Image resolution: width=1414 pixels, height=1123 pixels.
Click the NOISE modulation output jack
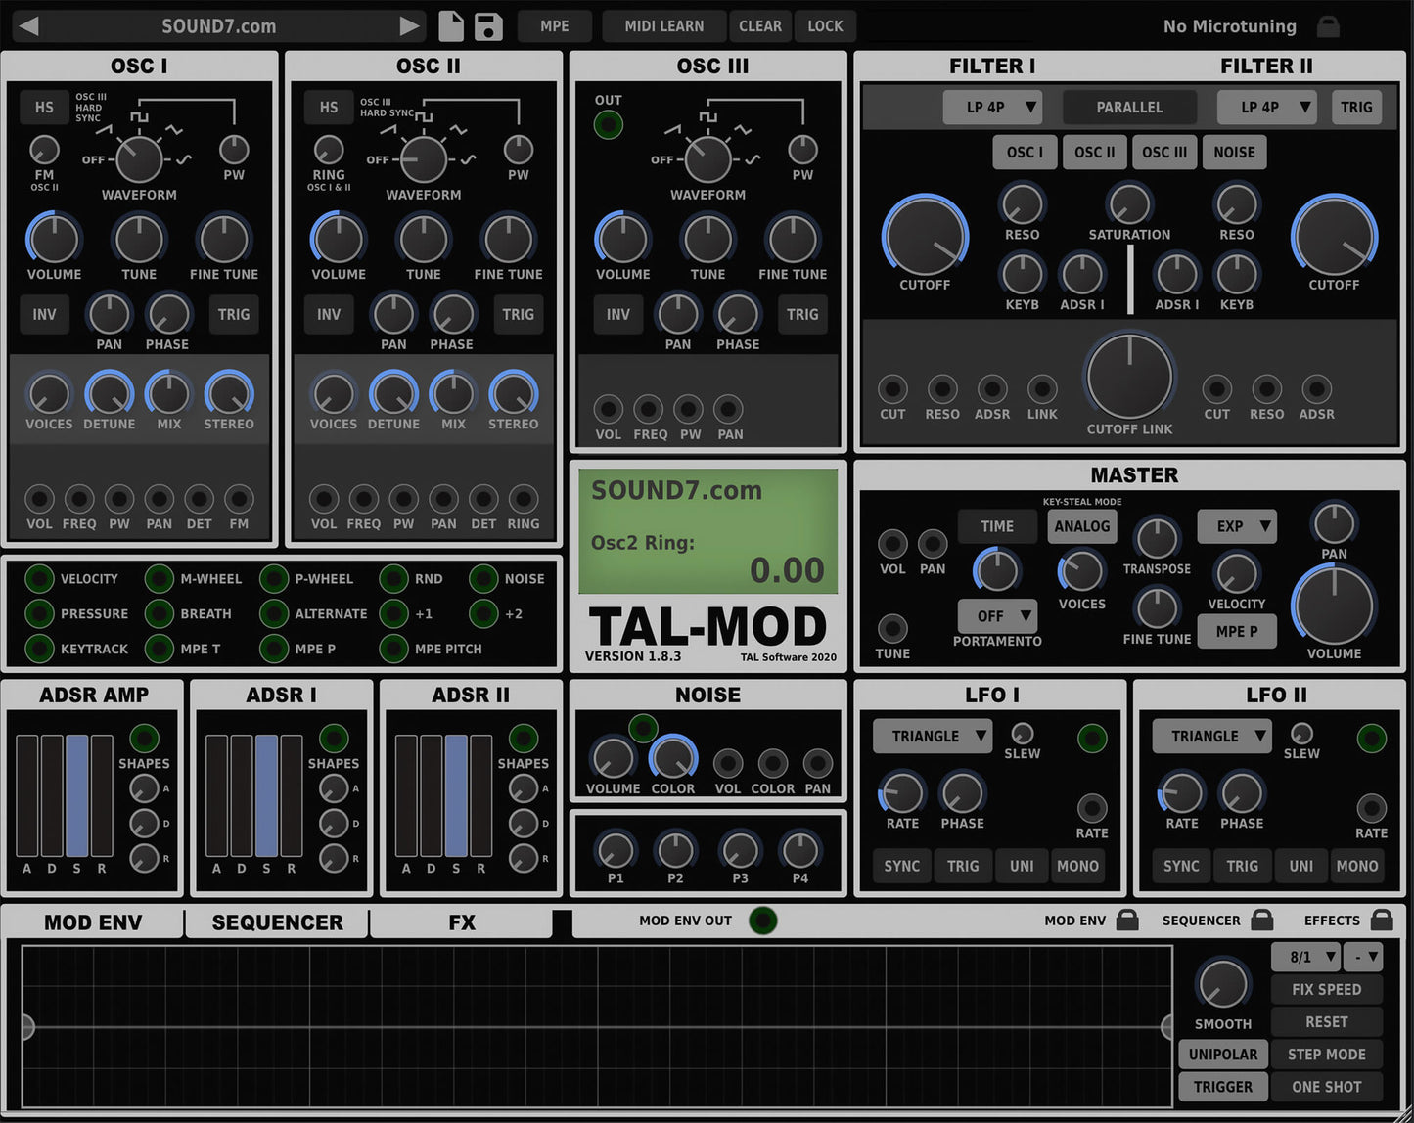[x=483, y=578]
